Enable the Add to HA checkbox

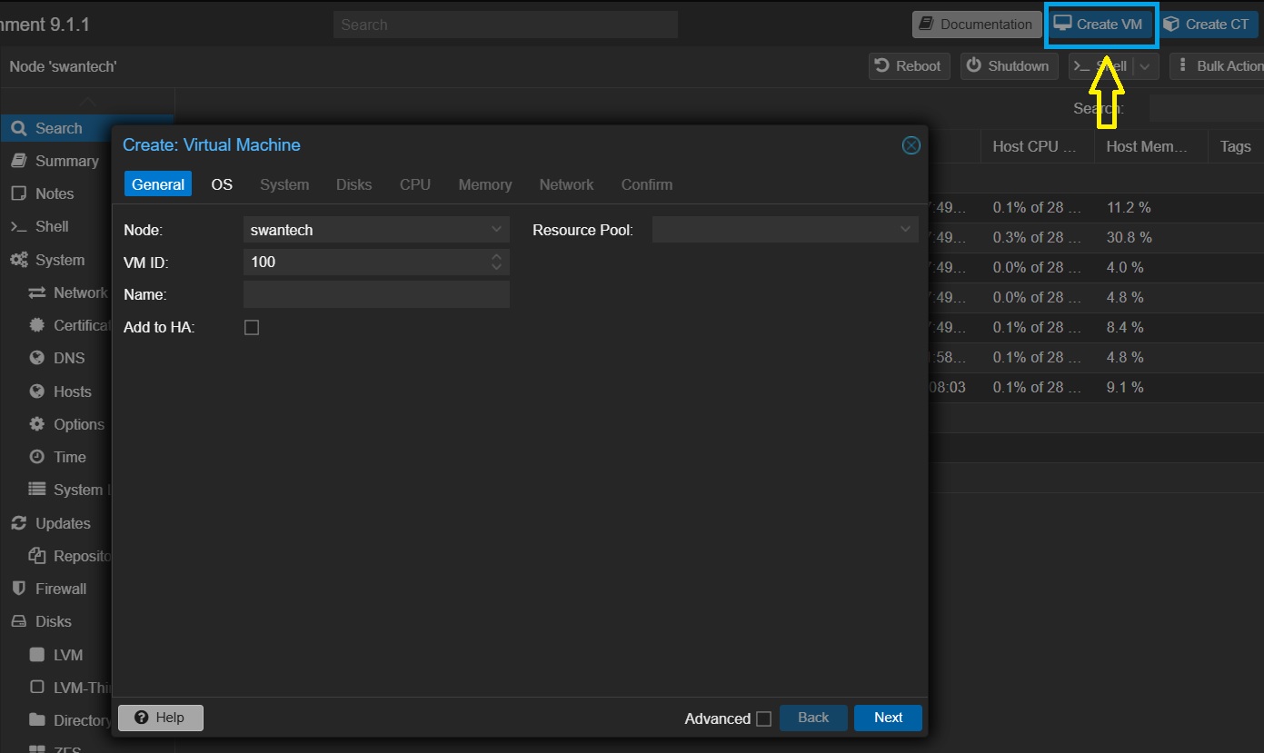[x=252, y=327]
